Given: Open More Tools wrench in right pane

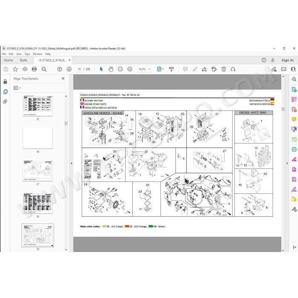Looking at the screenshot, I should coord(294,209).
